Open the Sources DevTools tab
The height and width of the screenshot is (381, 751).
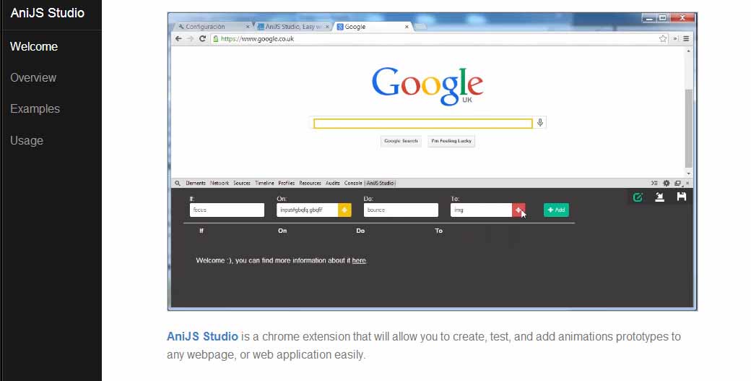click(242, 183)
